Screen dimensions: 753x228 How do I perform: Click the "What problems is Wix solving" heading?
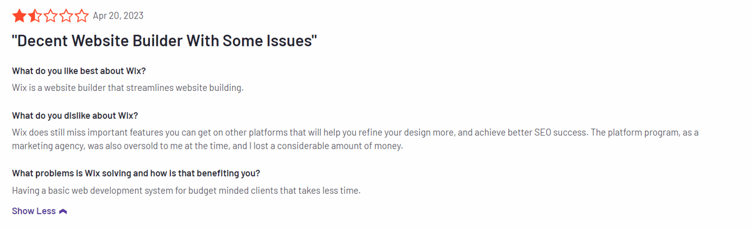pos(136,173)
